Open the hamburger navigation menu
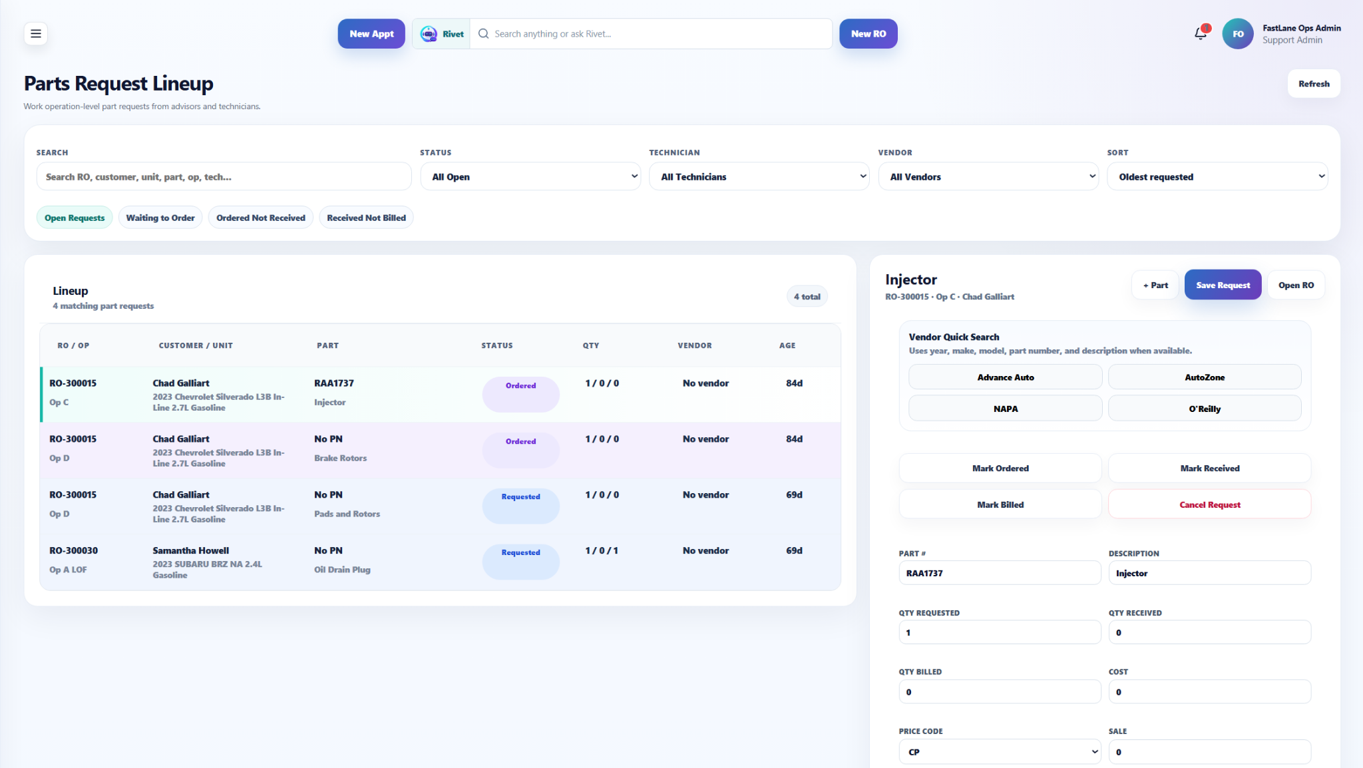Viewport: 1363px width, 768px height. pyautogui.click(x=36, y=33)
